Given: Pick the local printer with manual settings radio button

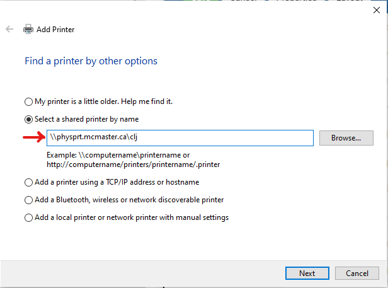Looking at the screenshot, I should 28,217.
